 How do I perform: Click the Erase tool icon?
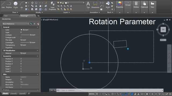coord(46,3)
